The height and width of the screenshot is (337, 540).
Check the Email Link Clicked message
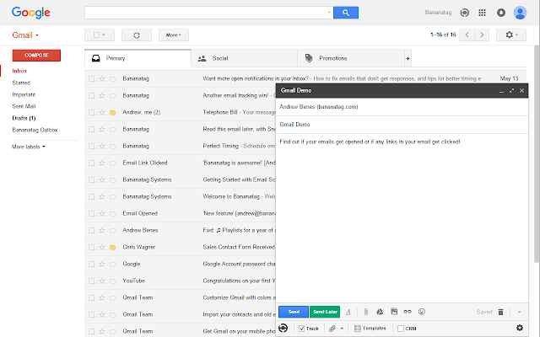(x=92, y=163)
